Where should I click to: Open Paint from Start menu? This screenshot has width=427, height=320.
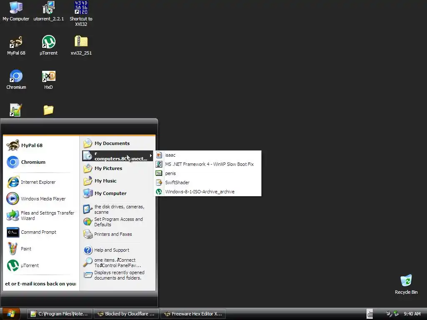(41, 249)
